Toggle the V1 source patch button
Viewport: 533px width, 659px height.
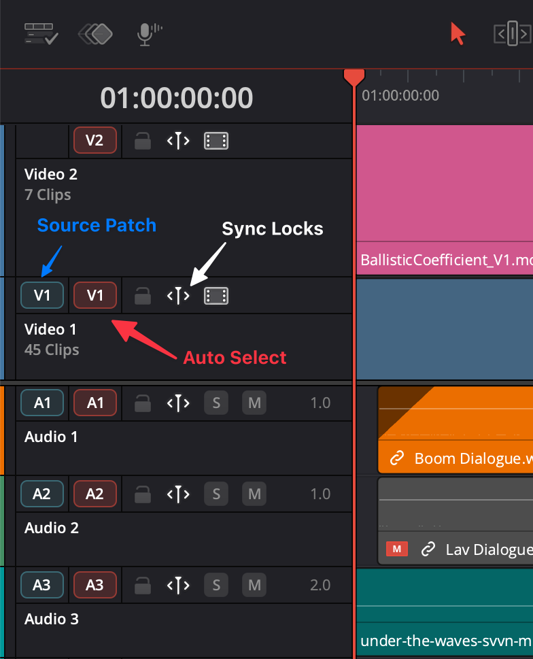[42, 295]
